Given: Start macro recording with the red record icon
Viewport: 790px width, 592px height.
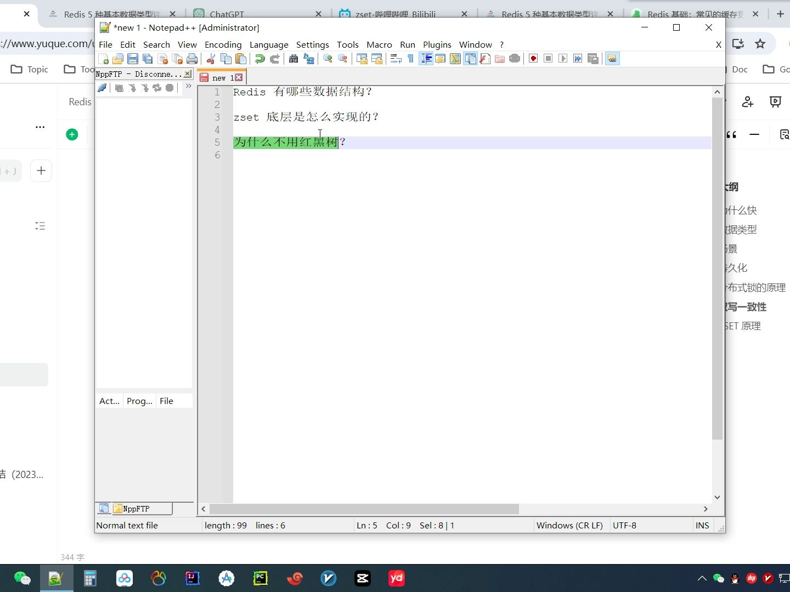Looking at the screenshot, I should [x=533, y=59].
